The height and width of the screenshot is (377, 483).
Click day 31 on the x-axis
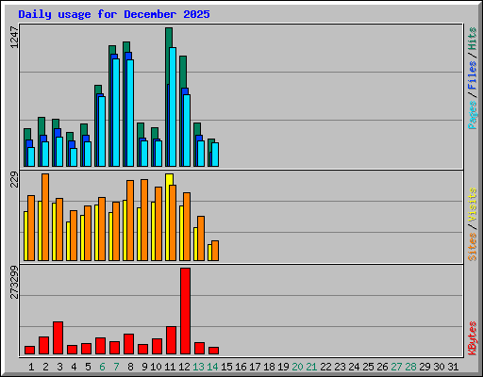pyautogui.click(x=453, y=367)
